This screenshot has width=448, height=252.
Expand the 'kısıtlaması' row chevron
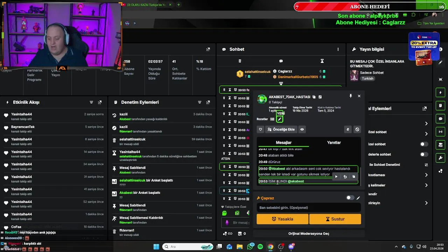426,175
